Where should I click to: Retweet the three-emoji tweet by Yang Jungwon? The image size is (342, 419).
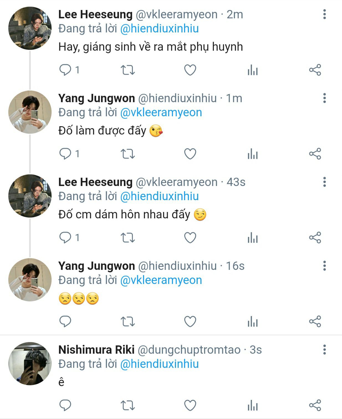128,322
